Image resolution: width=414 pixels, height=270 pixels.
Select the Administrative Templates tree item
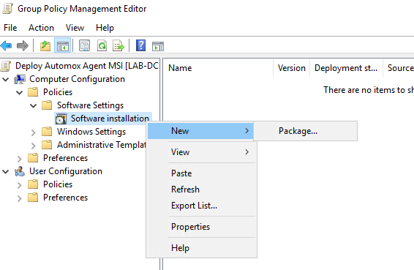[102, 145]
